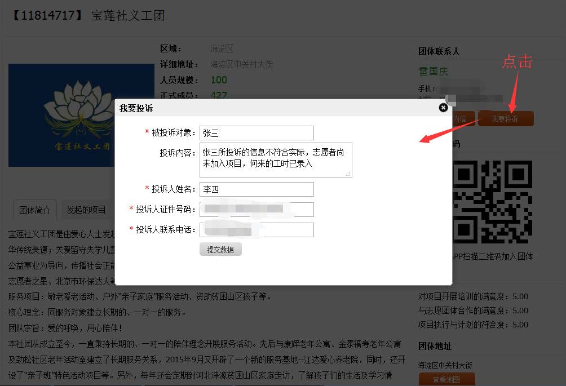The image size is (566, 386).
Task: Click the page title 宝莲社义工团
Action: tap(128, 16)
